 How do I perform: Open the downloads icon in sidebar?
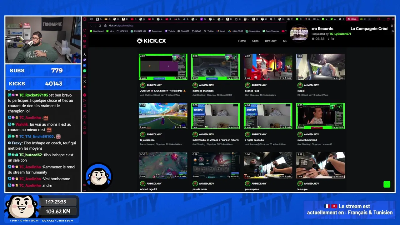point(85,122)
